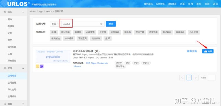Screen dimensions: 221x110
Task: Select the 全部 tag
Action: point(108,39)
